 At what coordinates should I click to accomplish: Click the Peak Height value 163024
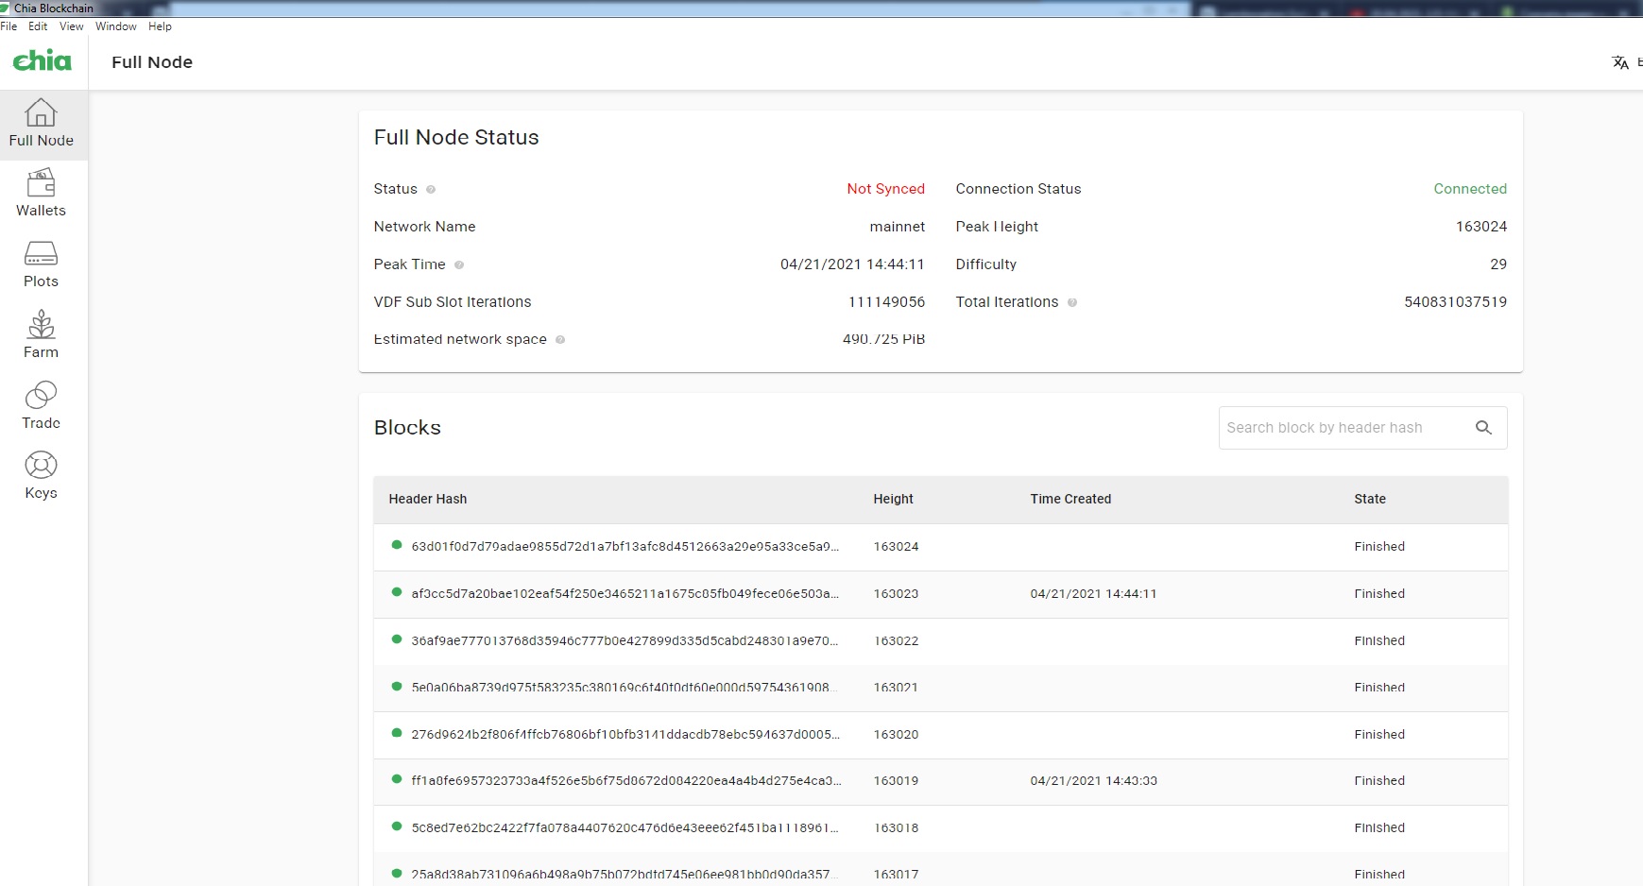pyautogui.click(x=1481, y=227)
